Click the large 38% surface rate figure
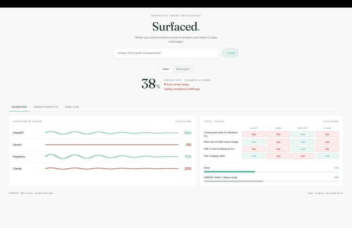 pos(151,84)
